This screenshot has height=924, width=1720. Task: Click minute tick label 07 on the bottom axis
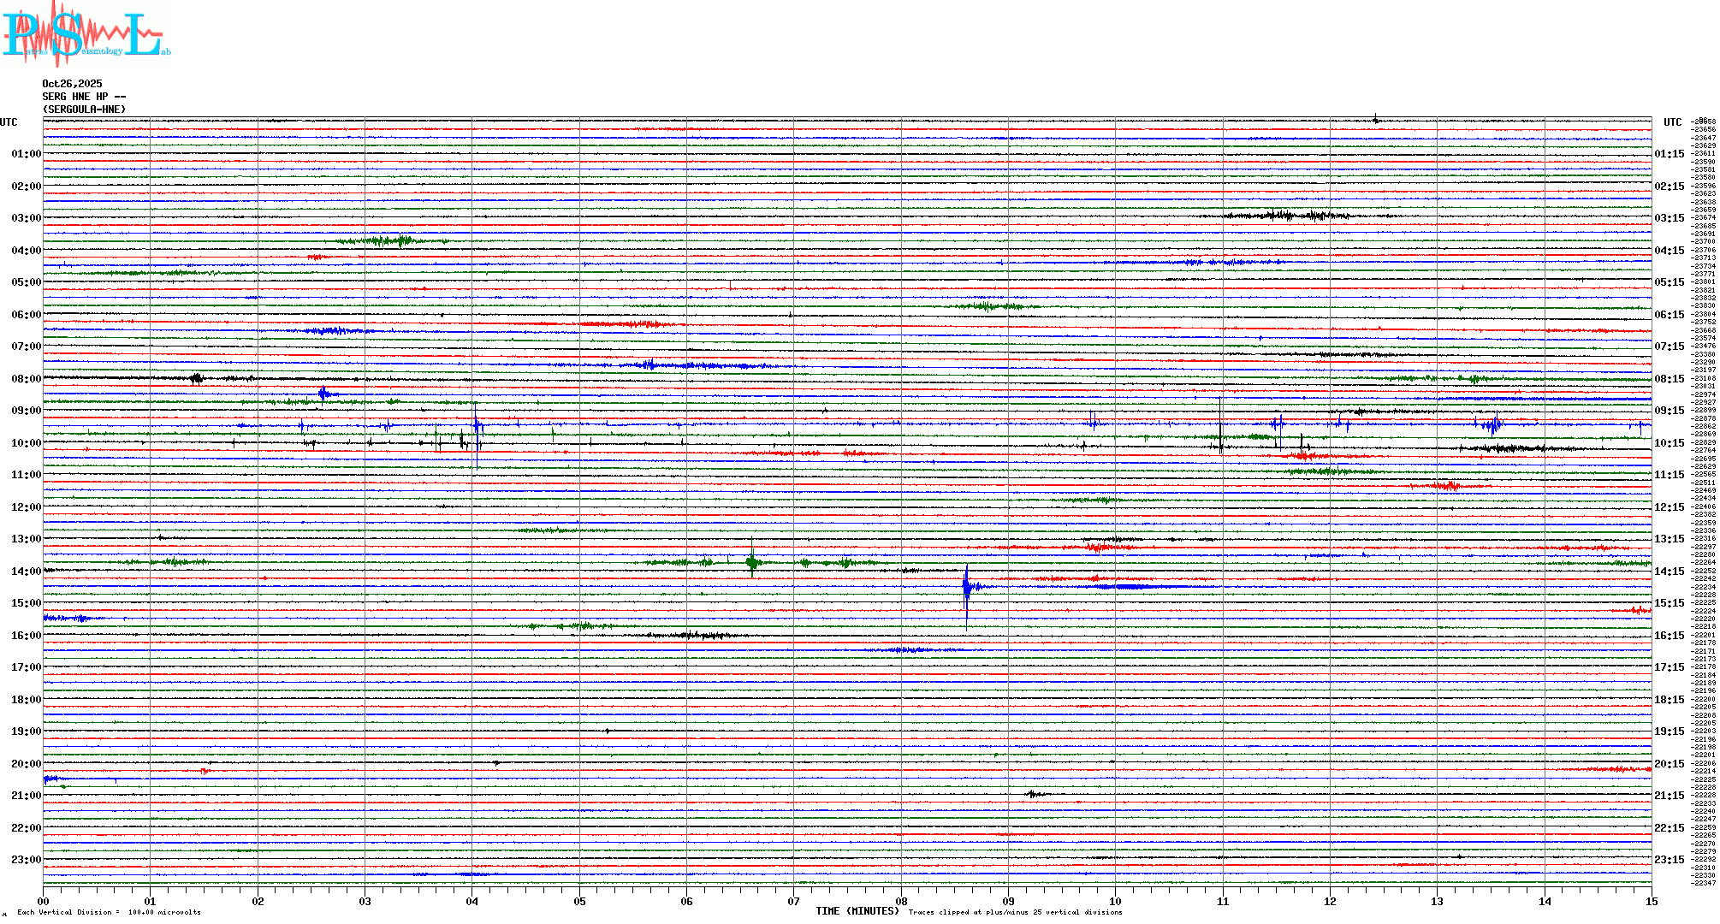794,901
